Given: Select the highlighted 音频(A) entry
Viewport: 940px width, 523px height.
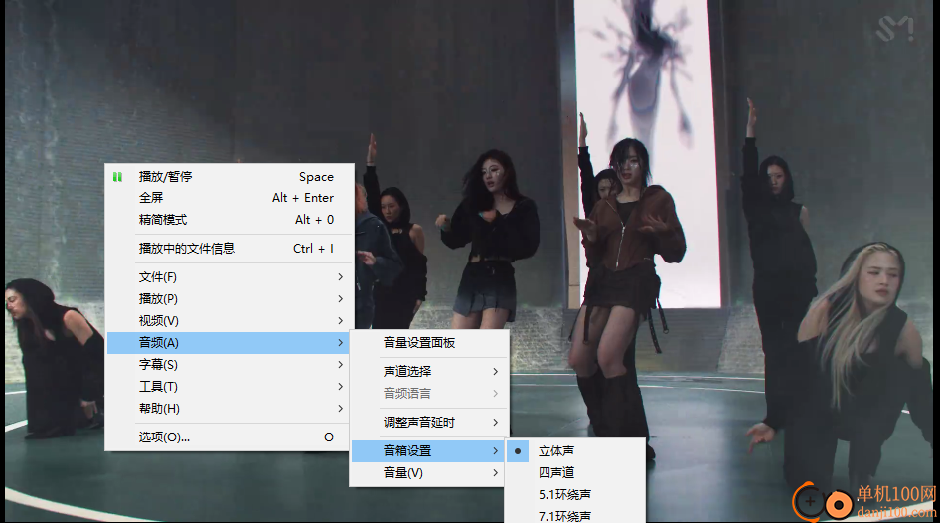Looking at the screenshot, I should point(230,342).
